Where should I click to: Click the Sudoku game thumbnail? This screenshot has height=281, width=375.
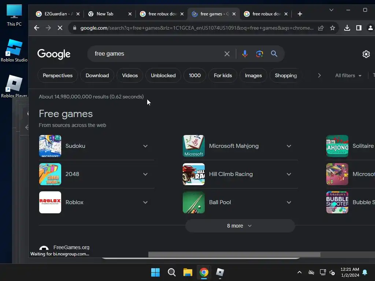point(50,146)
